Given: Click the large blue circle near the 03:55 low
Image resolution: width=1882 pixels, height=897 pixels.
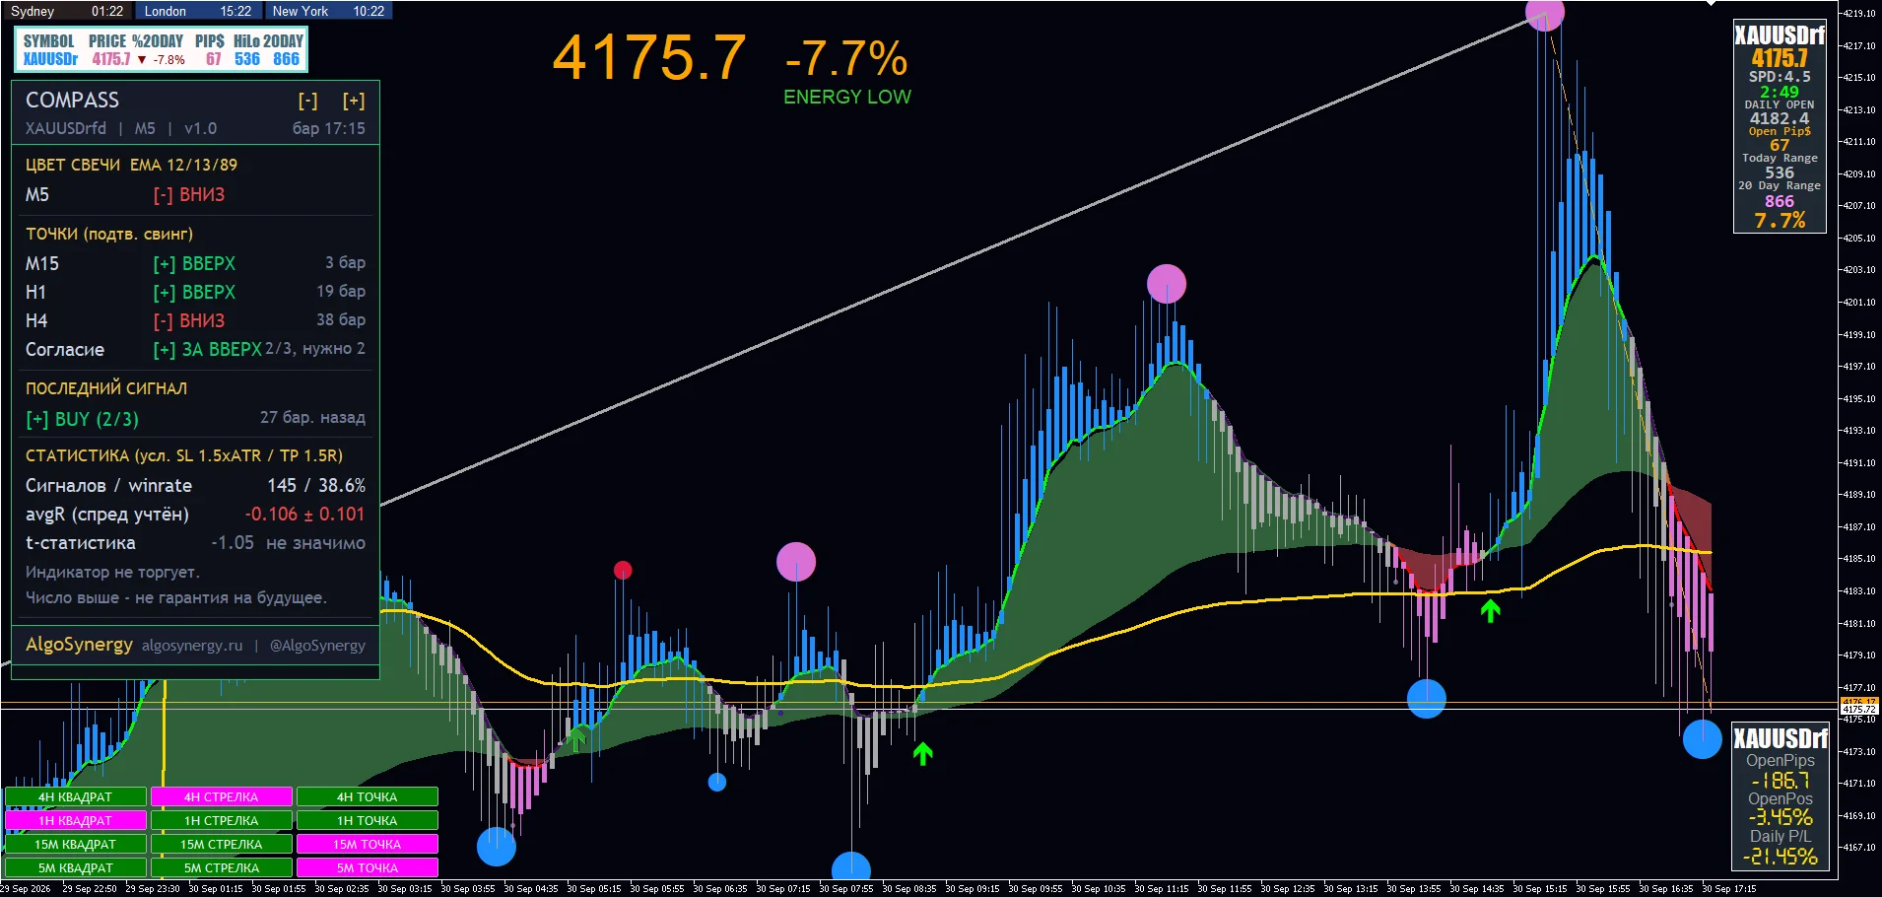Looking at the screenshot, I should (x=497, y=847).
